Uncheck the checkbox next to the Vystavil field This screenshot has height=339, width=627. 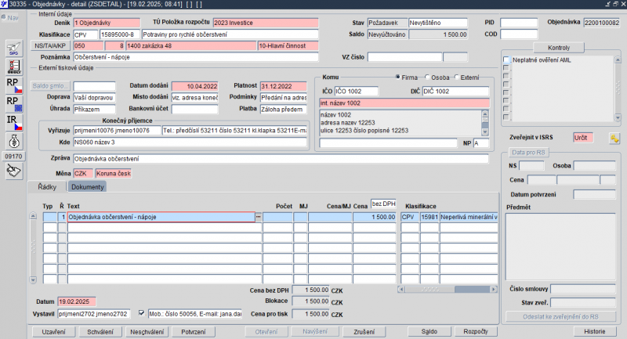tap(141, 313)
